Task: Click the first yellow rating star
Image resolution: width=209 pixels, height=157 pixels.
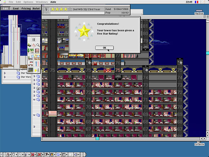Action: click(x=53, y=9)
